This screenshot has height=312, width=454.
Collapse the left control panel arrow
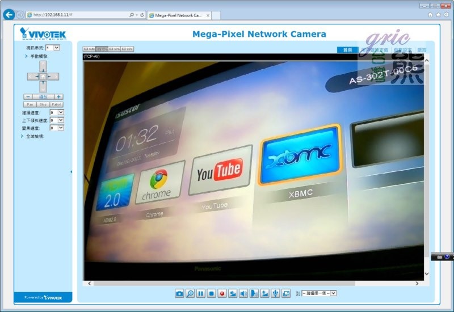pyautogui.click(x=72, y=172)
